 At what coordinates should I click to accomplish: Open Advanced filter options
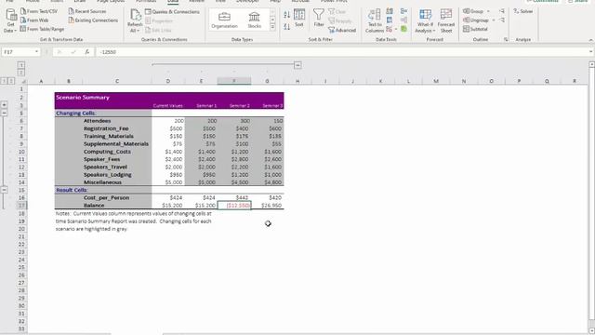342,30
